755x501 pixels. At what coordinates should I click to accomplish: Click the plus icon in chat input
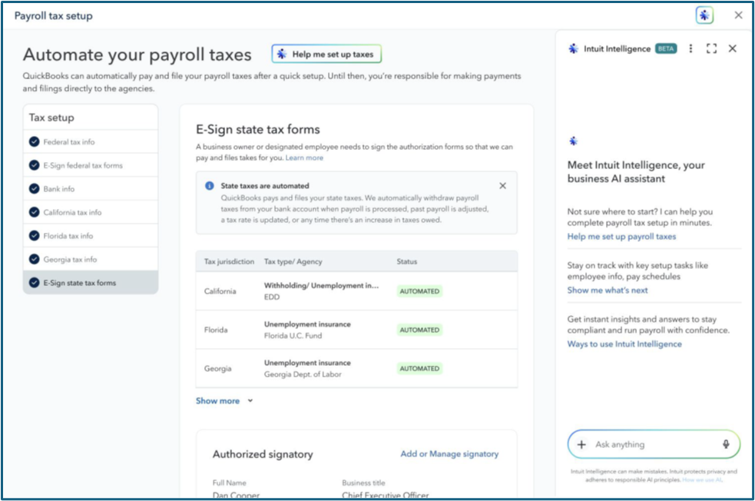pyautogui.click(x=581, y=444)
